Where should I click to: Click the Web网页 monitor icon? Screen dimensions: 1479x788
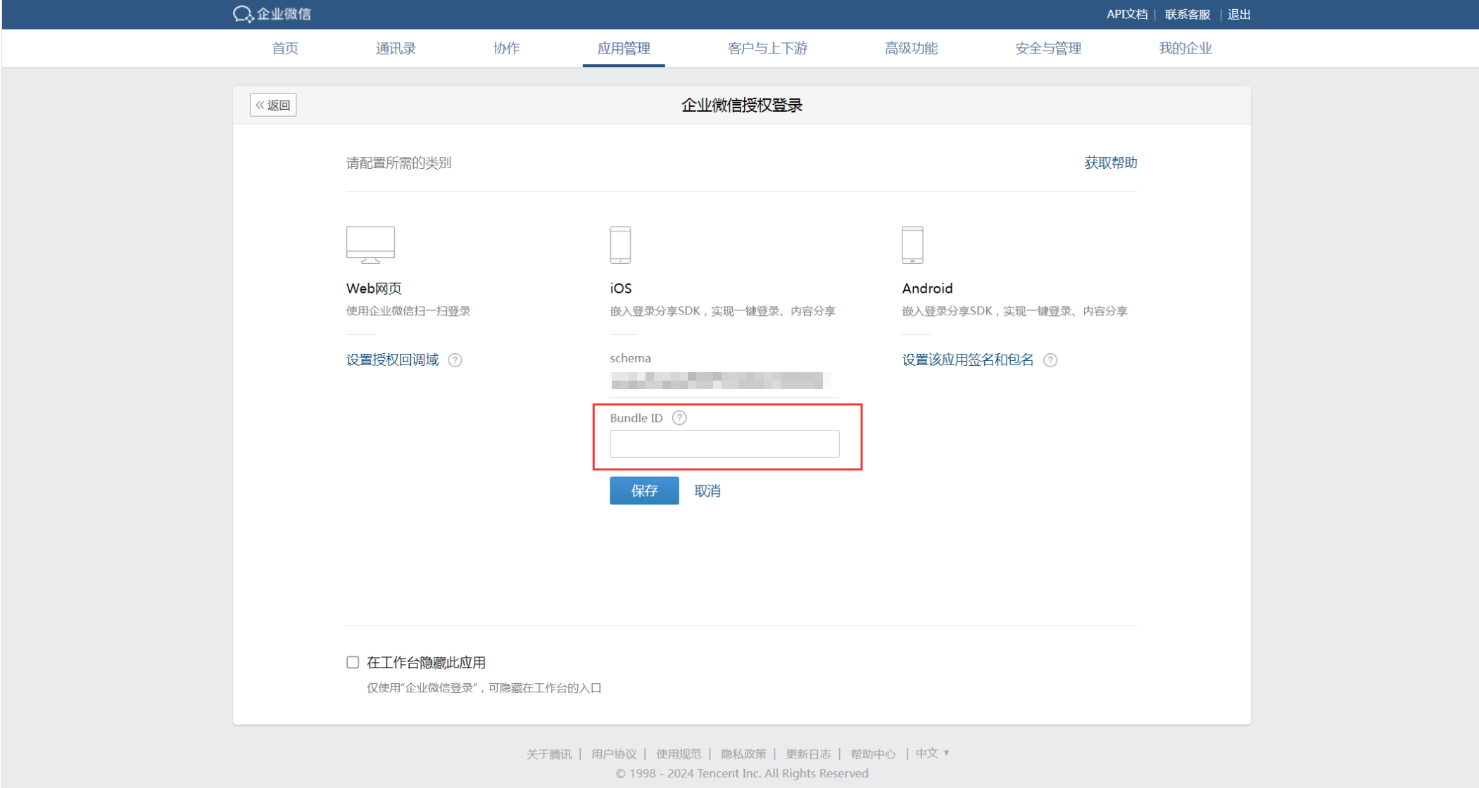(x=370, y=244)
